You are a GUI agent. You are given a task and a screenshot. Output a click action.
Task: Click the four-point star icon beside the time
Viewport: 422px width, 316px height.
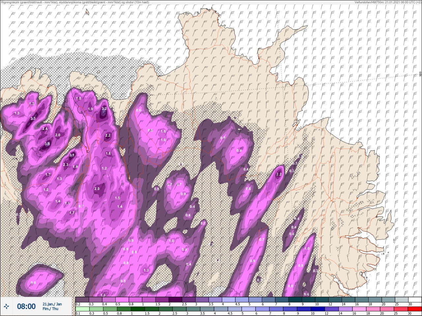tap(6, 306)
